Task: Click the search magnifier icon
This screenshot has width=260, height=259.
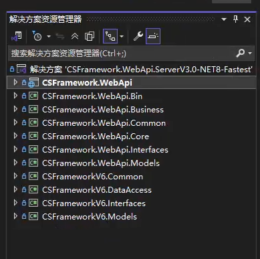Action: [241, 53]
